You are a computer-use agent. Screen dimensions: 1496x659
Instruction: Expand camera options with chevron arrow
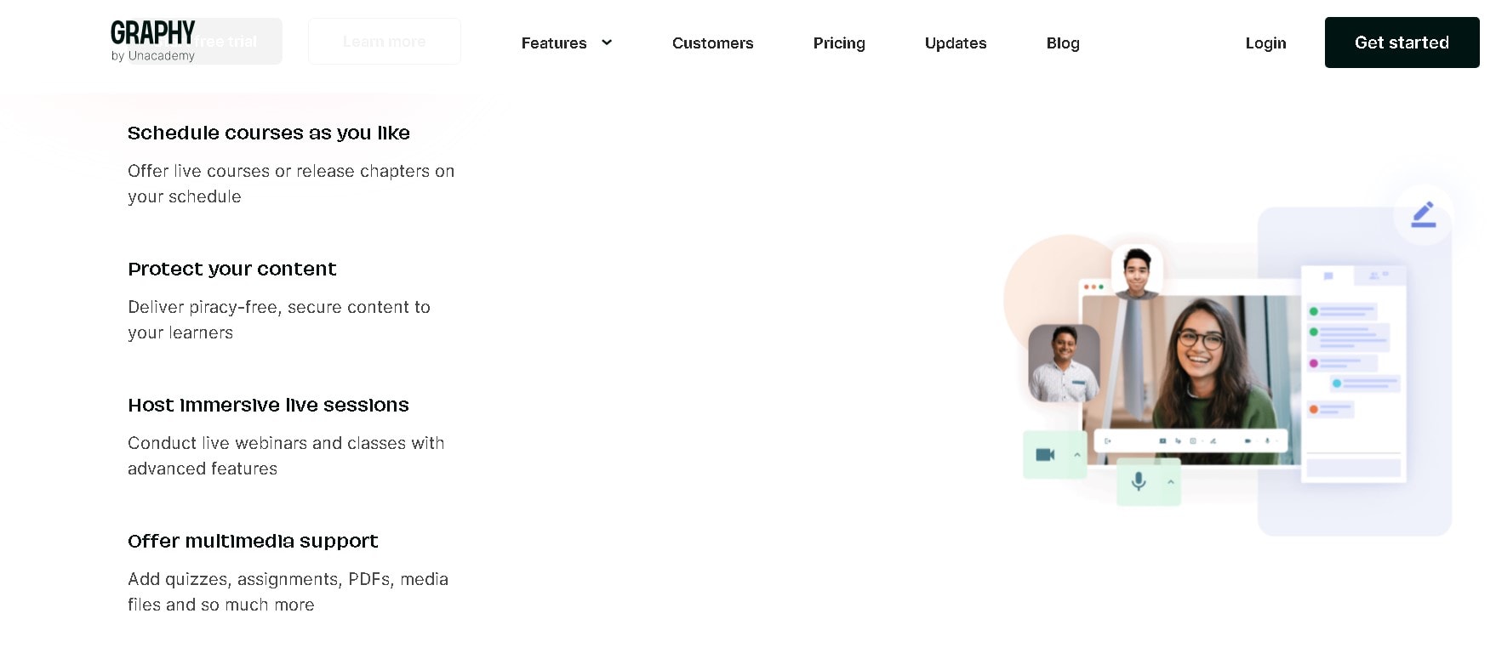pyautogui.click(x=1077, y=455)
